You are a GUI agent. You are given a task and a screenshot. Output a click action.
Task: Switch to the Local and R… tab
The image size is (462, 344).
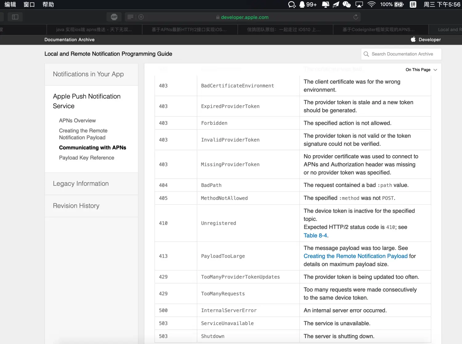[445, 30]
